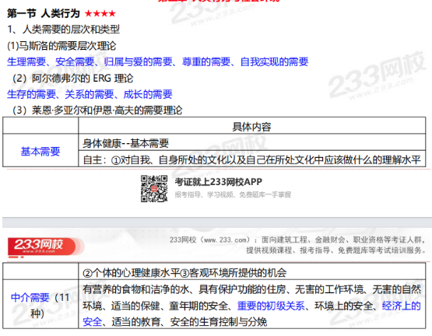Click the blue text 安全需要
This screenshot has width=432, height=336.
(75, 61)
